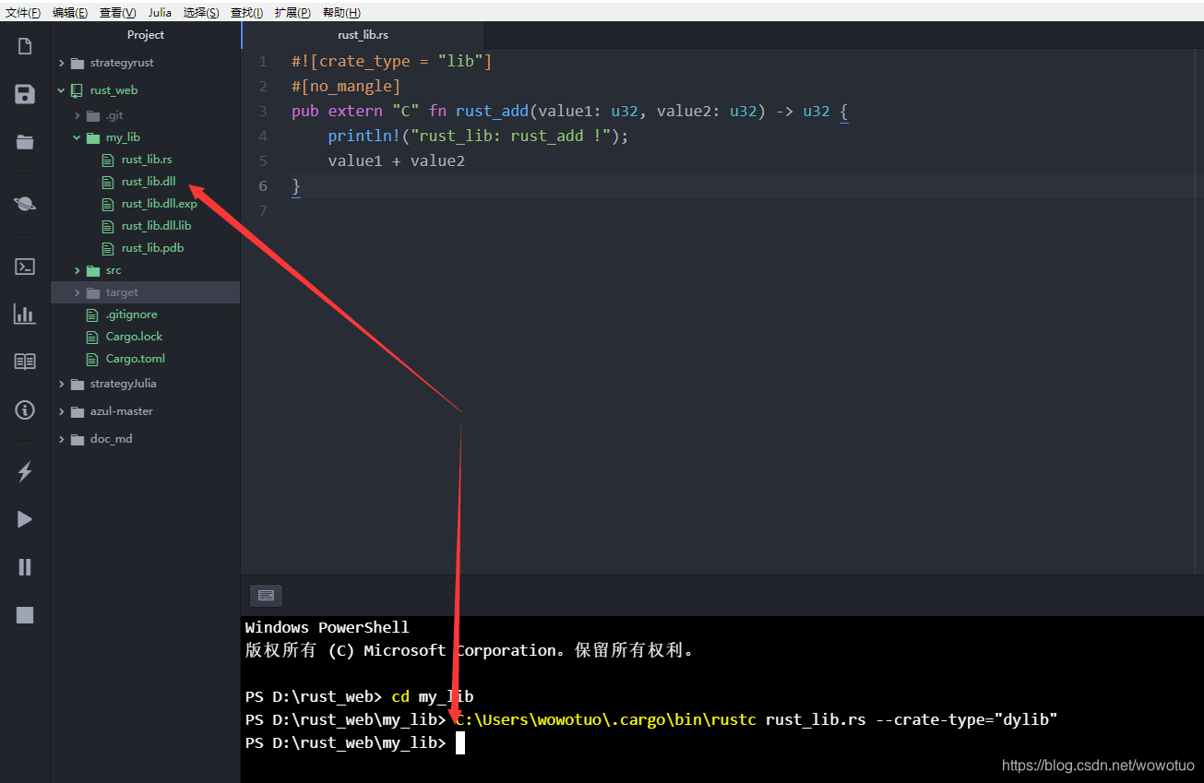The height and width of the screenshot is (783, 1204).
Task: Open the plots pane (bar chart icon)
Action: tap(23, 314)
